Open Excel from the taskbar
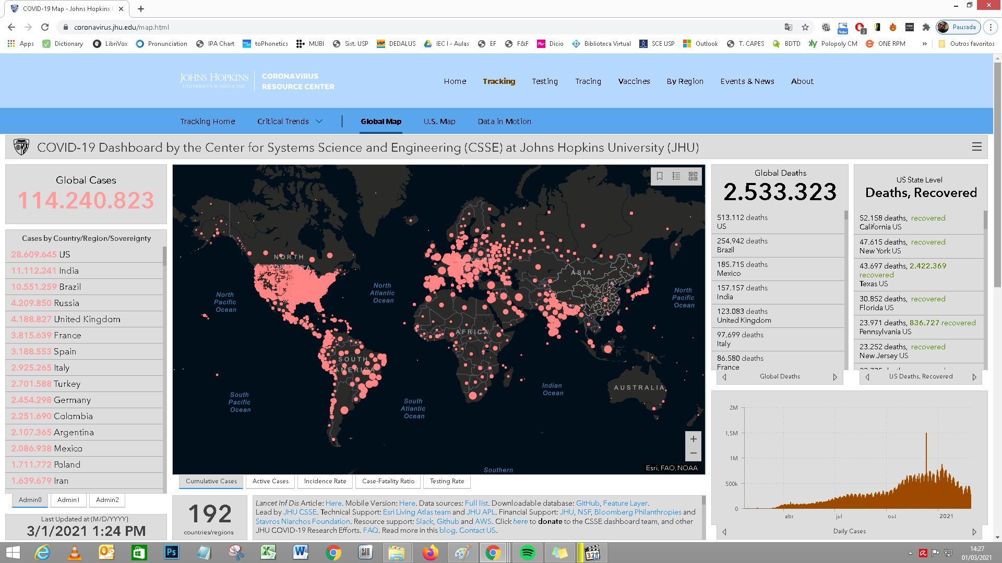Screen dimensions: 1002x563 268,553
